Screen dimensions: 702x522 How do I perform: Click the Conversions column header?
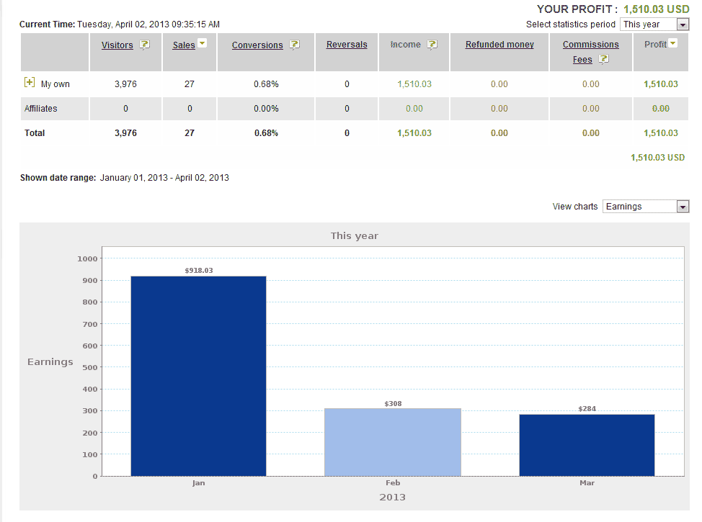click(x=257, y=45)
